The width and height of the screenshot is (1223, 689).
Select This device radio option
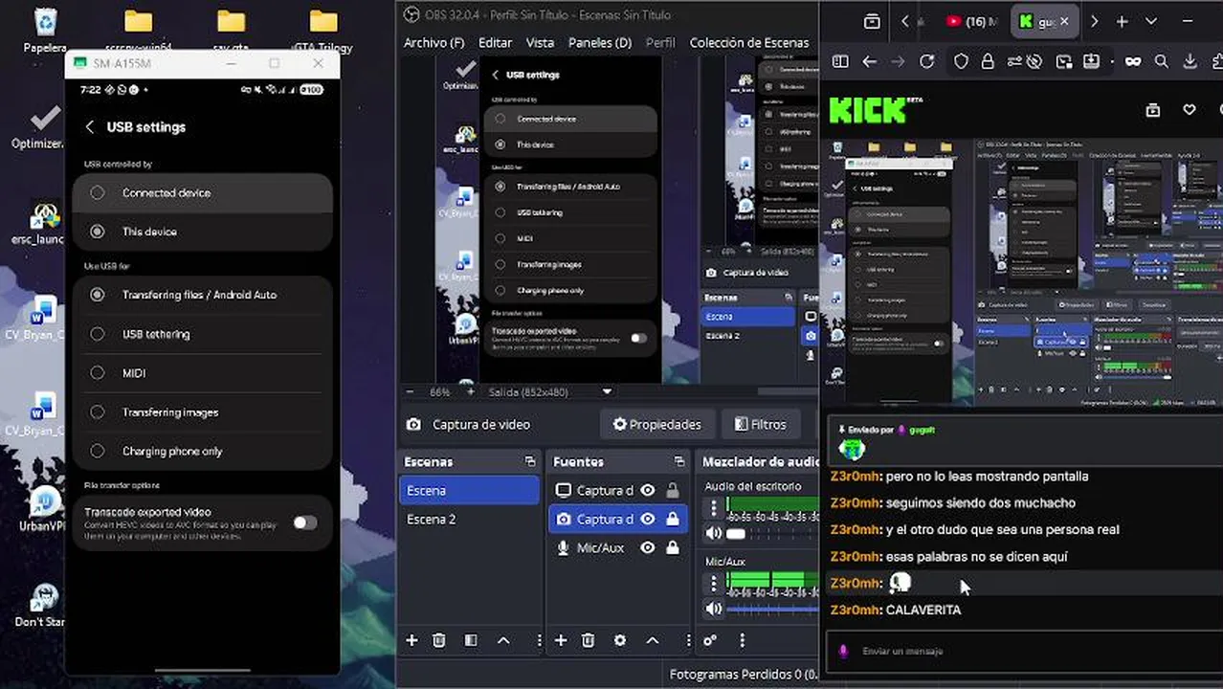[98, 232]
